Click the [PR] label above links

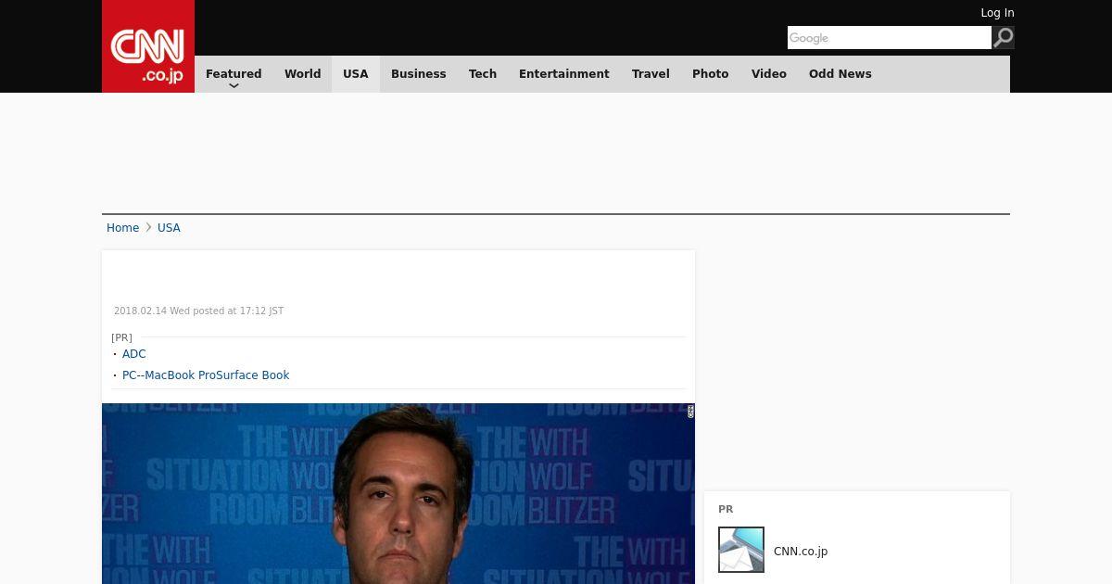(x=121, y=337)
